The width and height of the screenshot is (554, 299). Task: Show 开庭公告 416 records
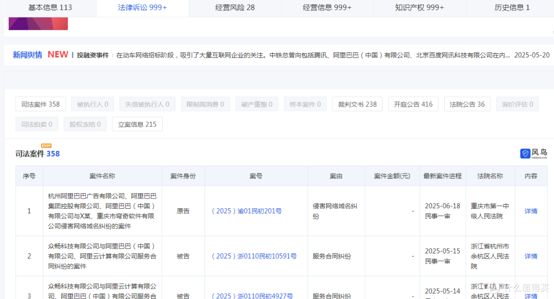tap(413, 104)
